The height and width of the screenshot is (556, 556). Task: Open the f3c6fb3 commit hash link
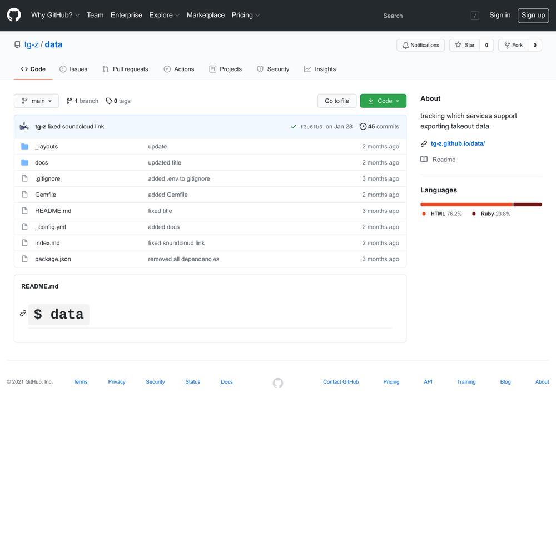(311, 127)
